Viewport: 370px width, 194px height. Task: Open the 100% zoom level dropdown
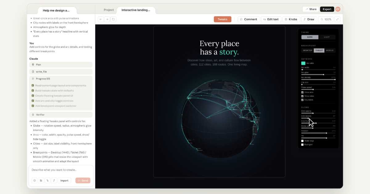pos(326,19)
